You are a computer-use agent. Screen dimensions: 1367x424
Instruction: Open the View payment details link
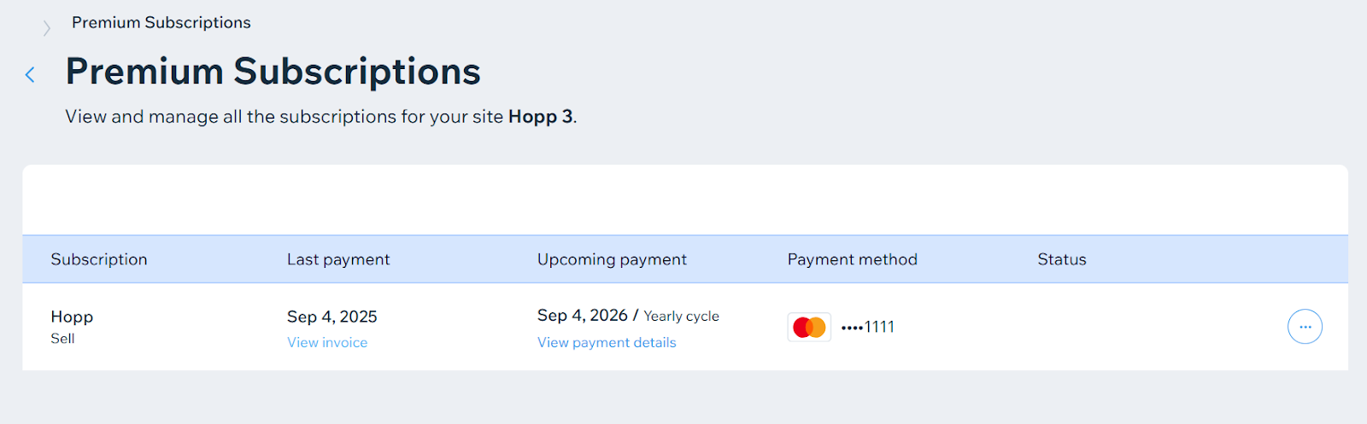[x=607, y=342]
